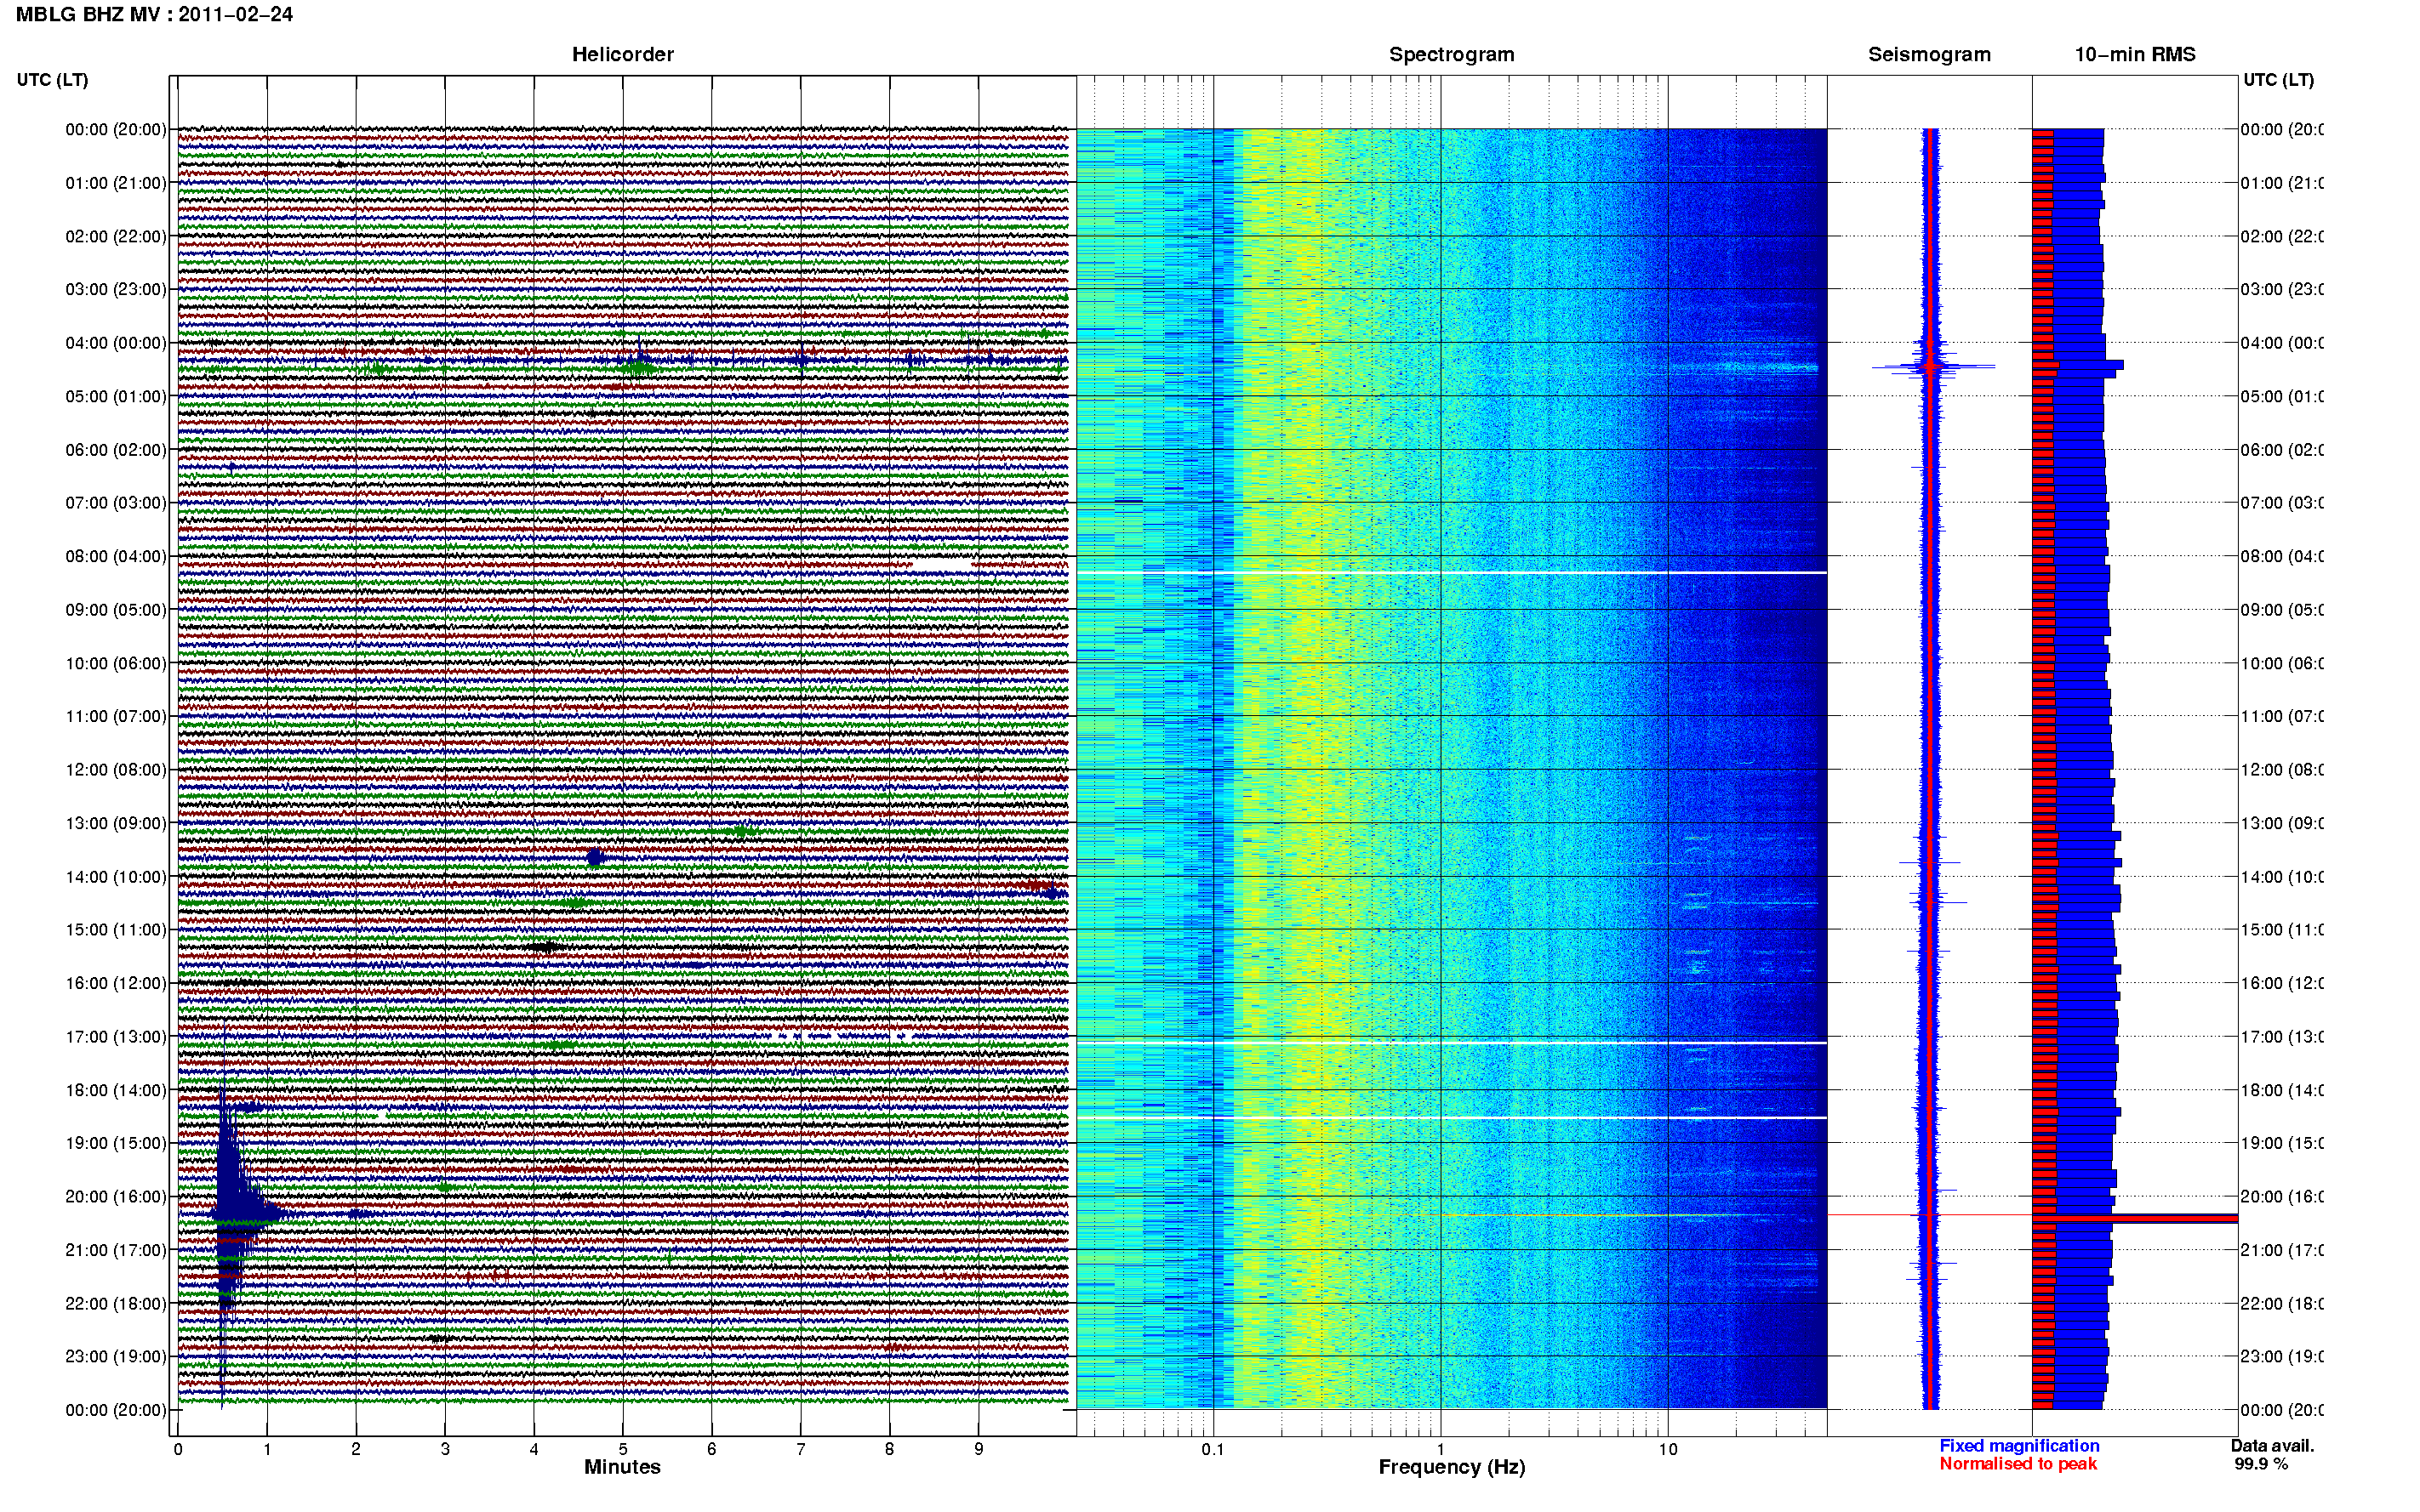
Task: Click the "23:00 (19:00)" helicorder time label
Action: tap(116, 1357)
